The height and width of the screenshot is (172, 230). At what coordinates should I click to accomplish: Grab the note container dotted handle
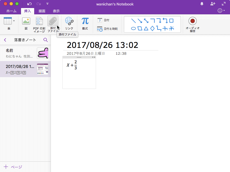coord(79,57)
